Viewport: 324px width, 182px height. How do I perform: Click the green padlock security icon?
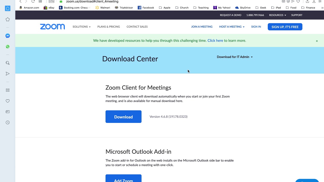pyautogui.click(x=61, y=2)
